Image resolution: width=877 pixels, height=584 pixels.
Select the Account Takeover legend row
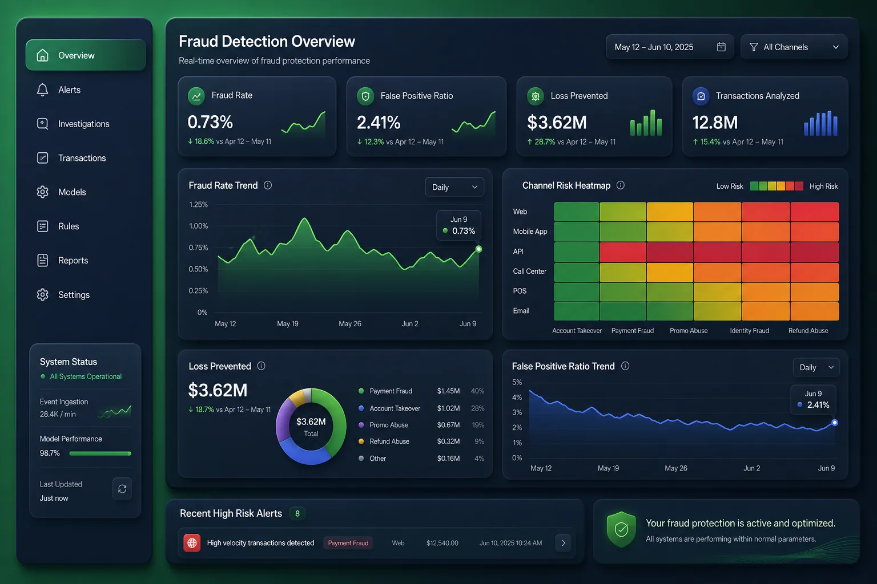421,408
